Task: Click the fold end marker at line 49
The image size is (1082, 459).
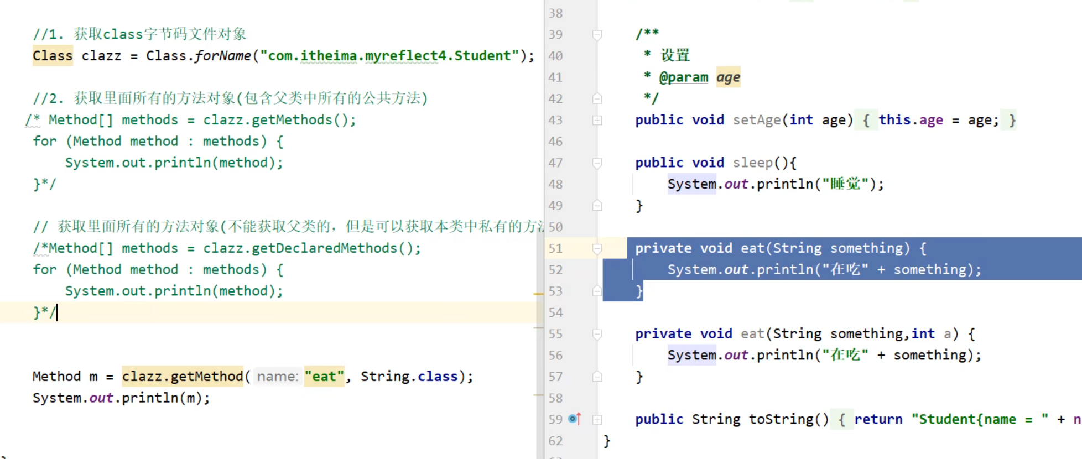Action: pos(597,206)
